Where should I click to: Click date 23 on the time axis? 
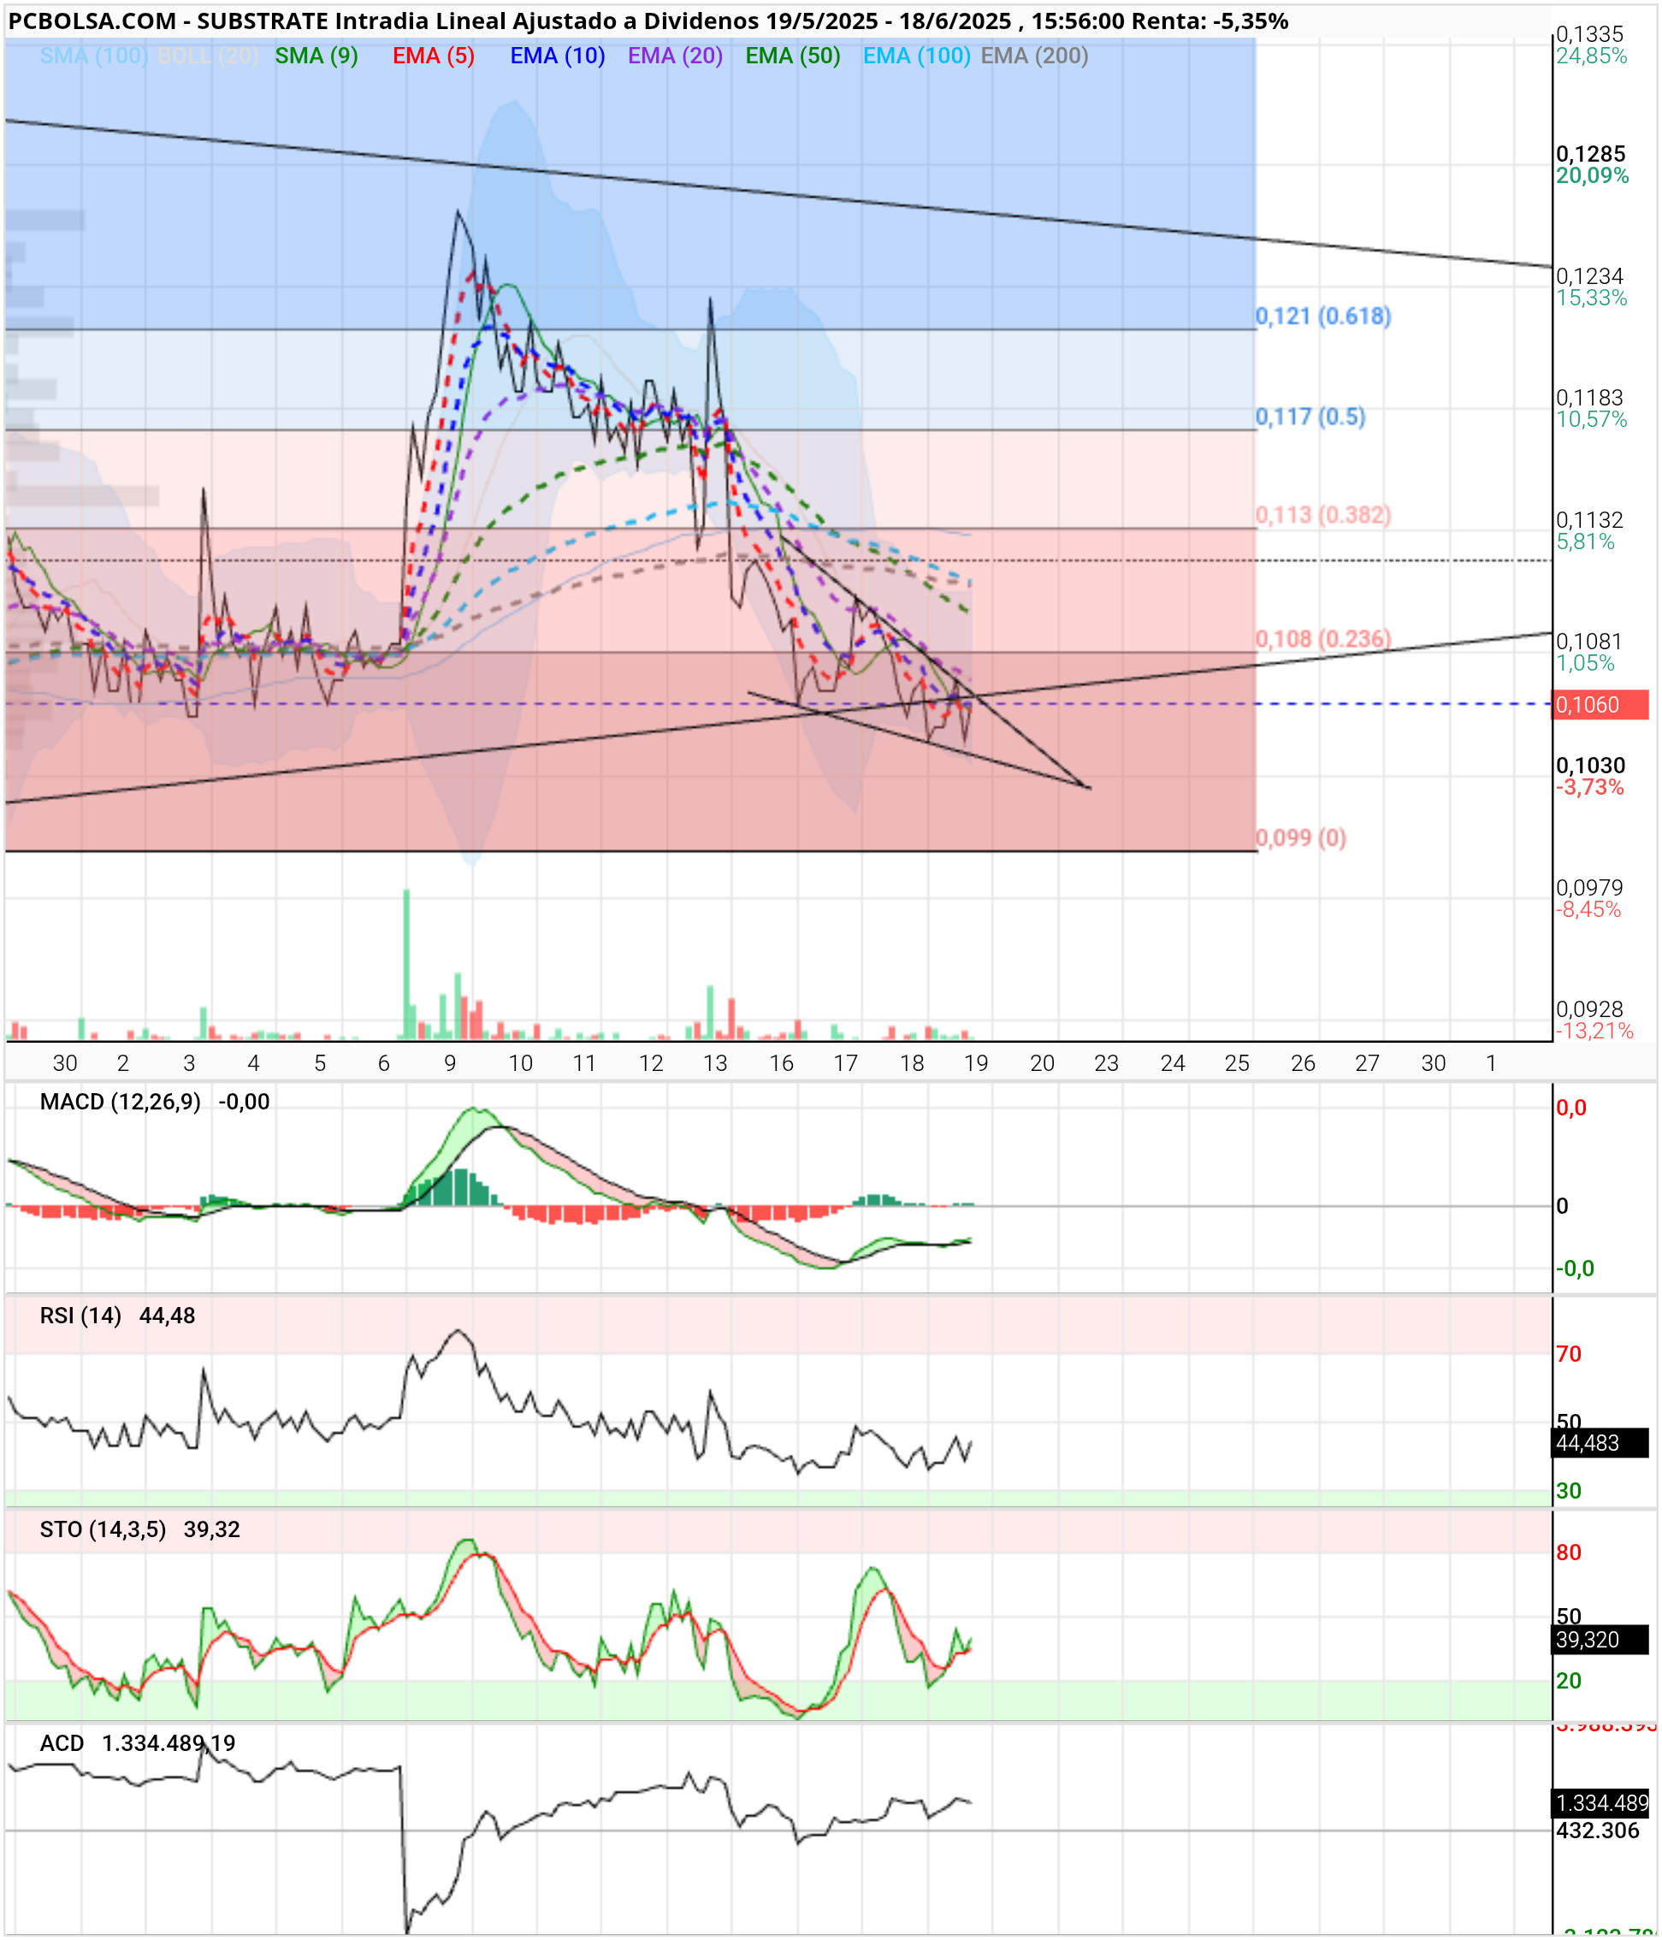click(x=1107, y=1063)
